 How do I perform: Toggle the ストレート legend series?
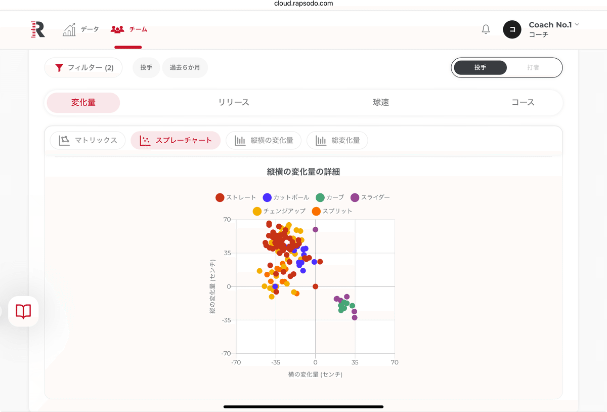[x=236, y=197]
